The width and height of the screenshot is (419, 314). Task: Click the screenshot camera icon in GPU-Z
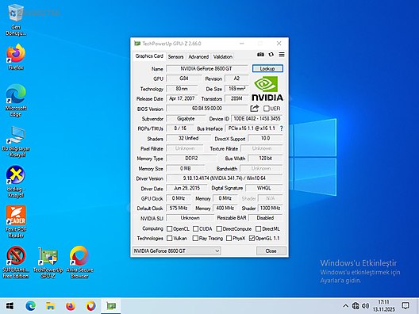click(260, 55)
